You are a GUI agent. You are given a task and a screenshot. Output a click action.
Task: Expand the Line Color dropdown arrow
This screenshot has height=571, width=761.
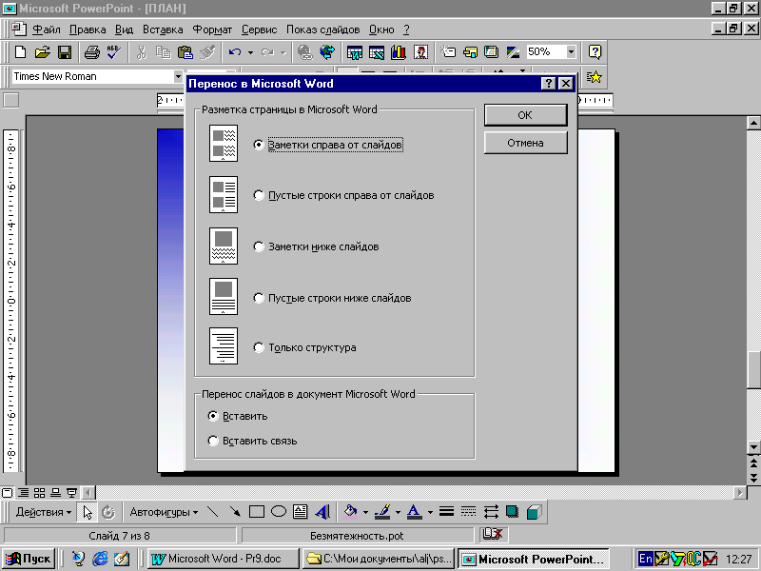398,512
